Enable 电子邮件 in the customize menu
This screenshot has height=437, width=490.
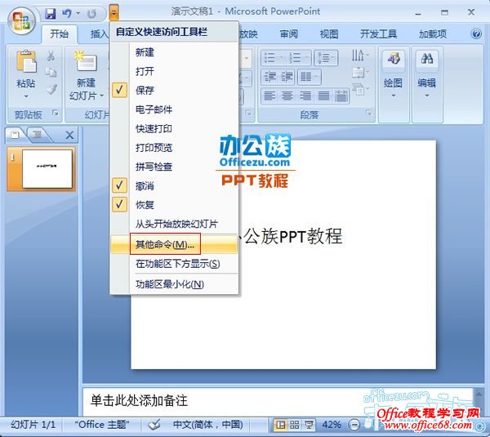(x=174, y=109)
